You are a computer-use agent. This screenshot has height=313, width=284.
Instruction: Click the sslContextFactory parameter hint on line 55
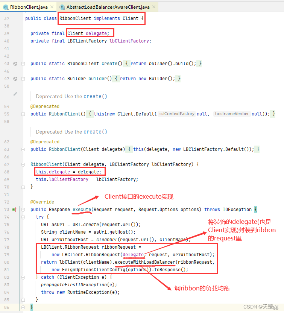(177, 114)
